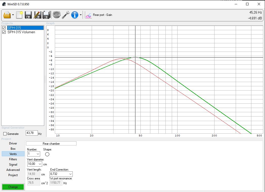The width and height of the screenshot is (265, 192).
Task: Toggle the SPH-315 Volumen project checkbox
Action: point(4,32)
